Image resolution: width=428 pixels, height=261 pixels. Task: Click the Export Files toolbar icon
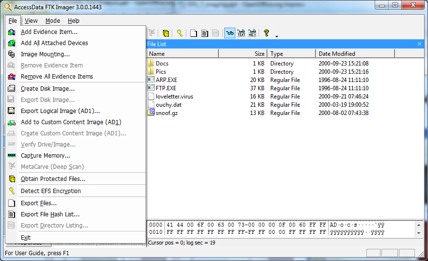(194, 33)
